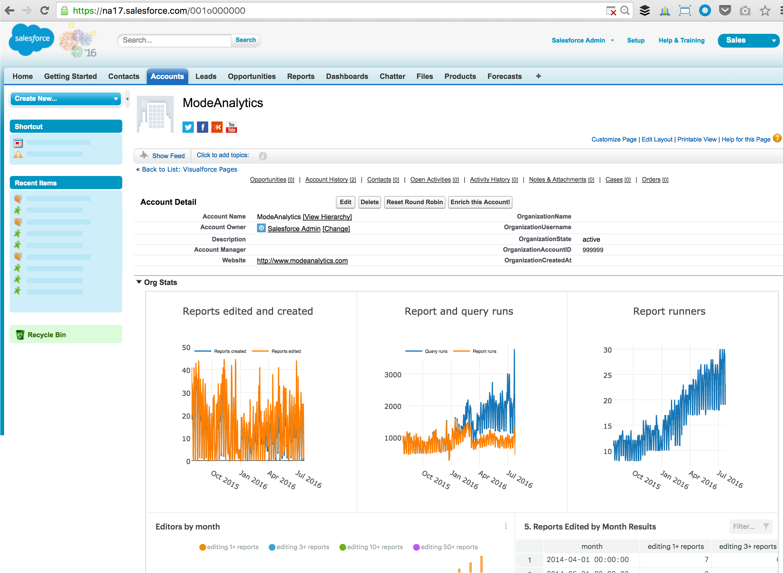Click the Search button
This screenshot has height=573, width=783.
point(245,40)
